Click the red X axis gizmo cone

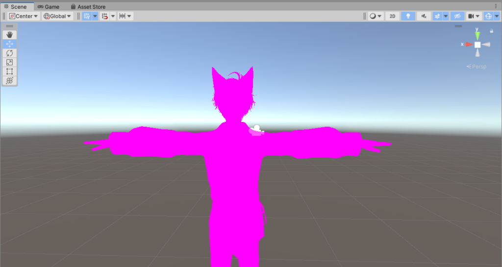(x=469, y=45)
